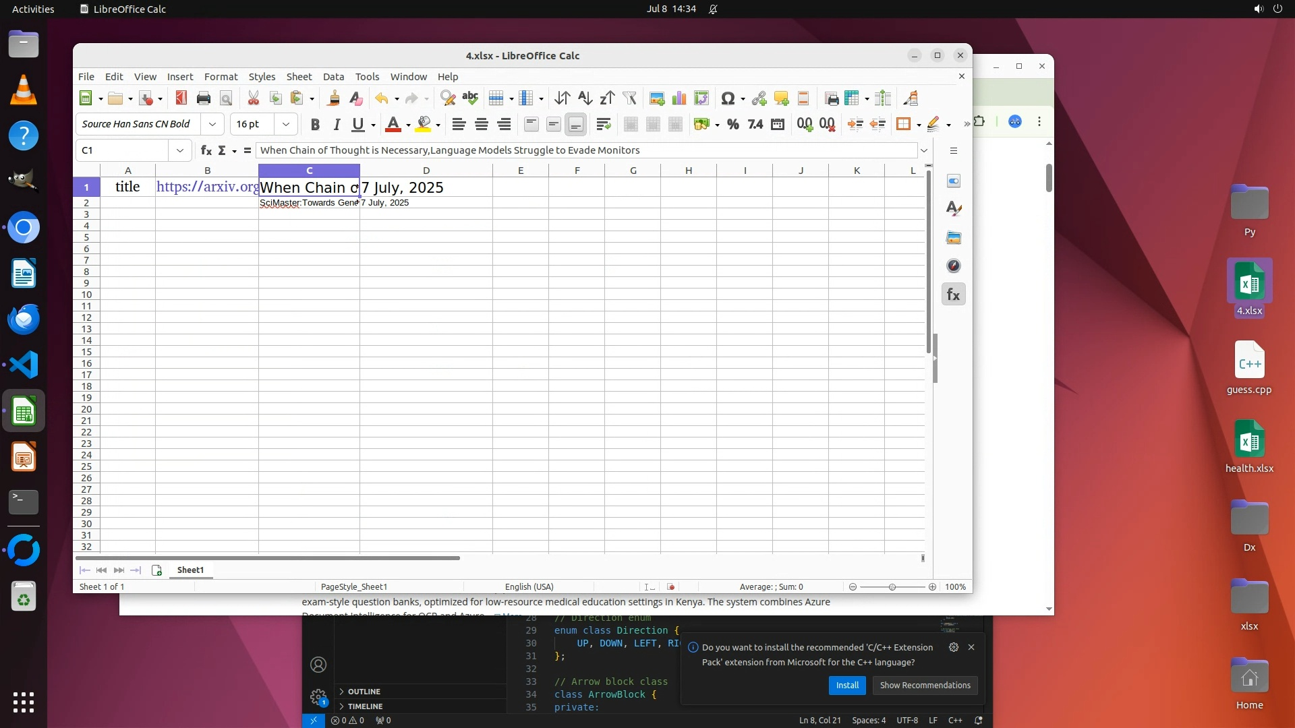
Task: Click the Insert Chart toolbar icon
Action: 679,98
